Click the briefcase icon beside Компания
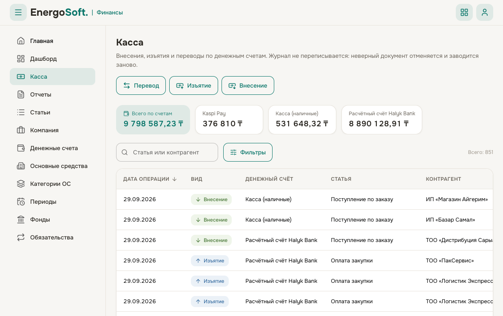 21,130
